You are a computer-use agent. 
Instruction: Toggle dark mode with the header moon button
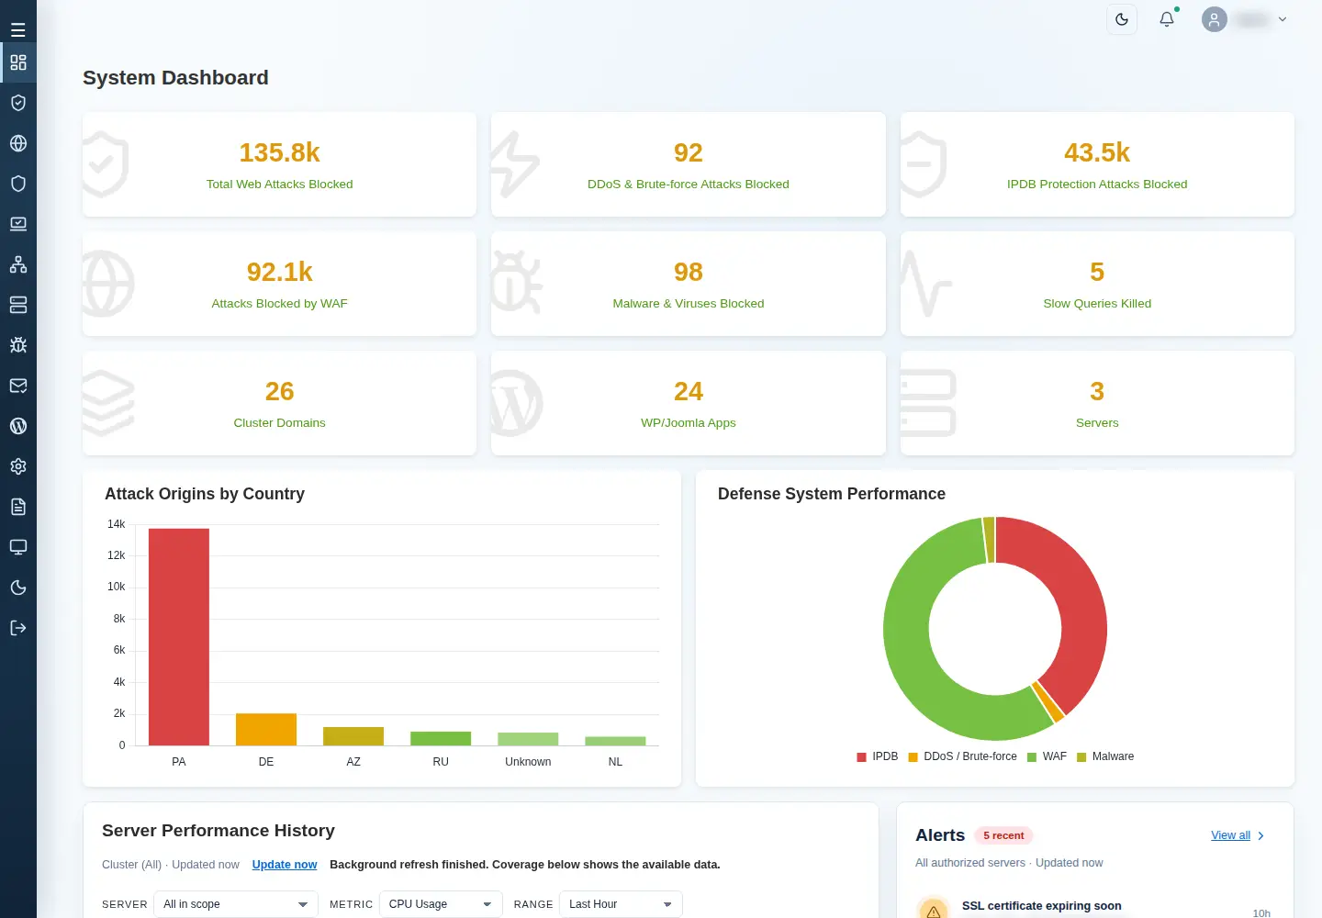click(x=1122, y=19)
